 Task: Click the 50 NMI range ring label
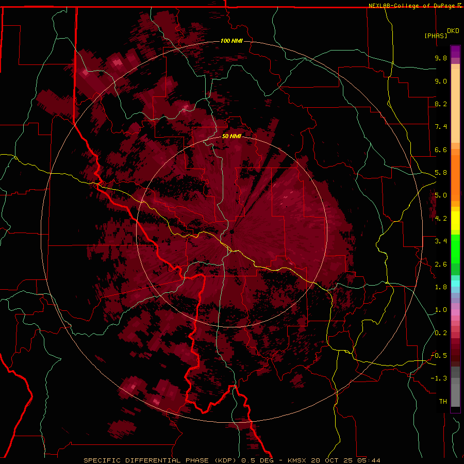[231, 136]
